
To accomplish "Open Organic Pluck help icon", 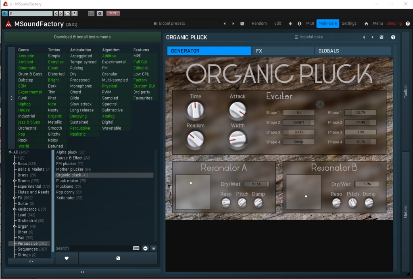I will tap(393, 37).
